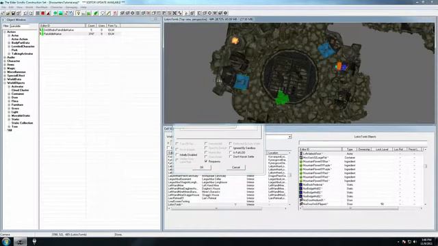Toggle the lightbulb toolbar icon
Viewport: 438px width, 246px height.
coord(78,13)
